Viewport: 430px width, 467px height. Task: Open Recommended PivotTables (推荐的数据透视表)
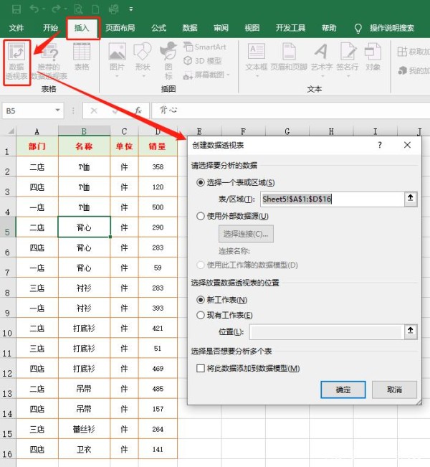49,62
